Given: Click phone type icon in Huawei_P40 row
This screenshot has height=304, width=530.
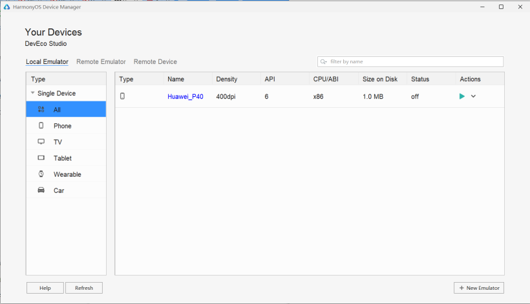Looking at the screenshot, I should (122, 96).
